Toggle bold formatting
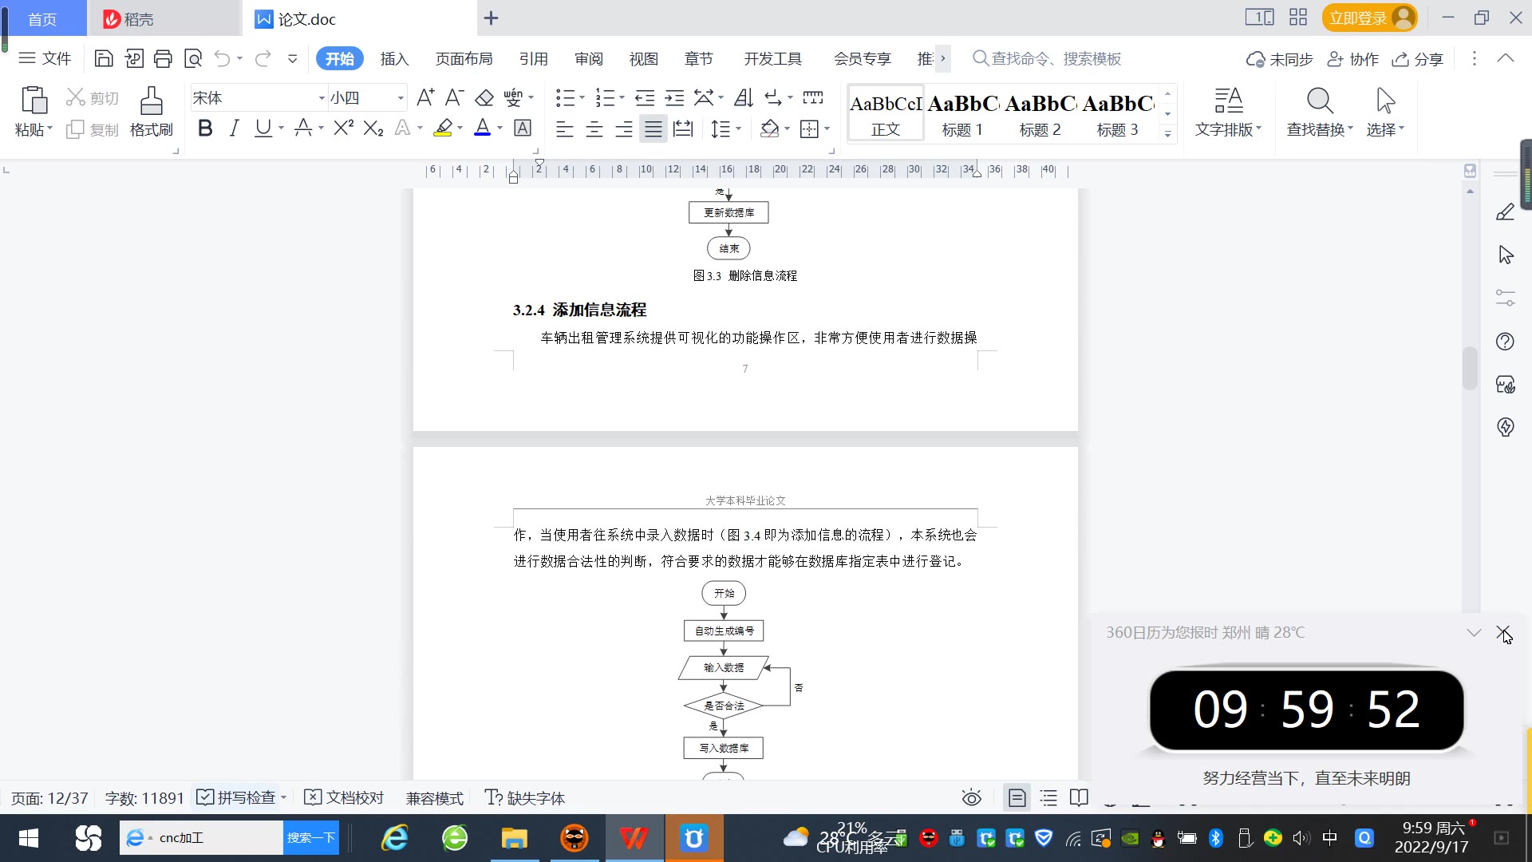 click(x=205, y=129)
